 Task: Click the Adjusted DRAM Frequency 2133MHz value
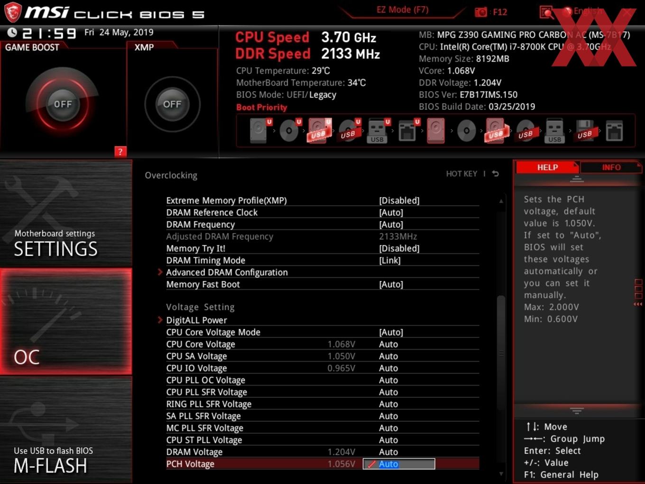point(398,236)
